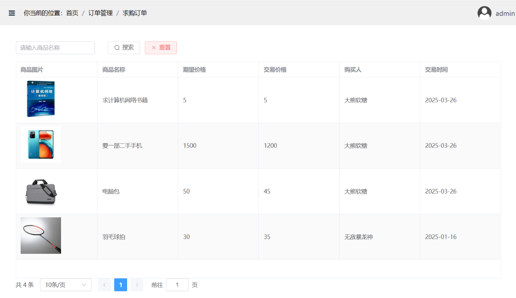Open the second-hand phone product image
Screen dimensions: 516x298
pos(41,145)
